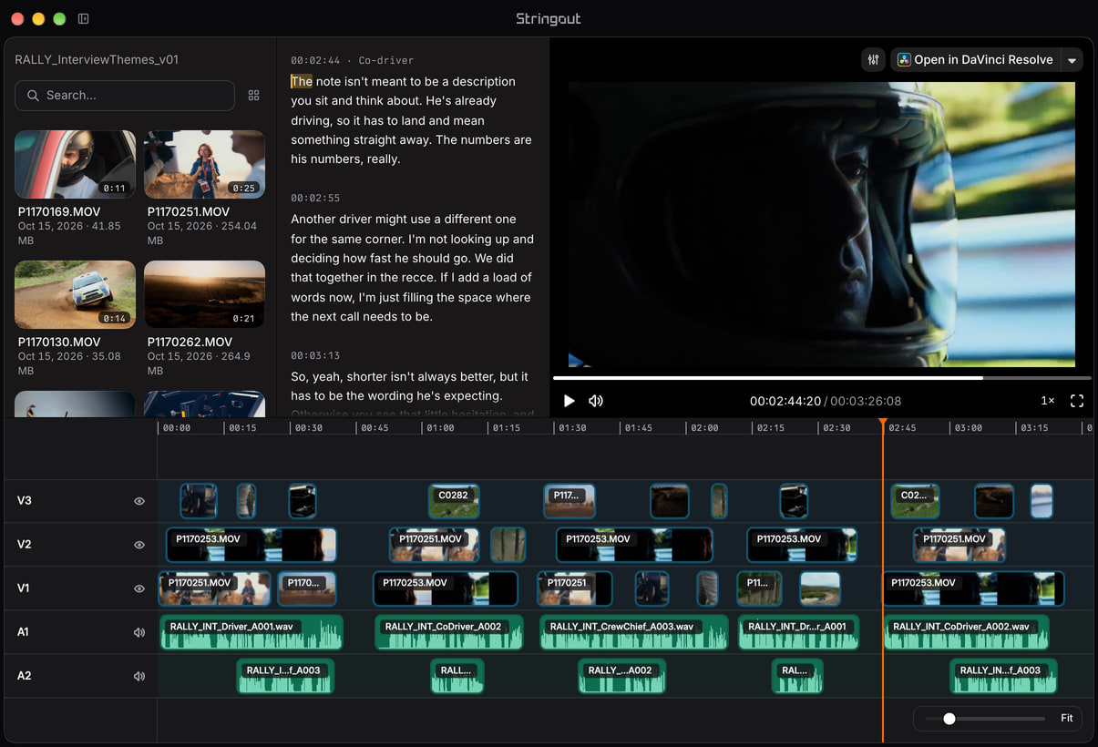
Task: Switch media bin to grid view
Action: tap(254, 96)
